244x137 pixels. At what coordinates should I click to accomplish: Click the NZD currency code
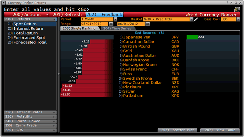[175, 83]
